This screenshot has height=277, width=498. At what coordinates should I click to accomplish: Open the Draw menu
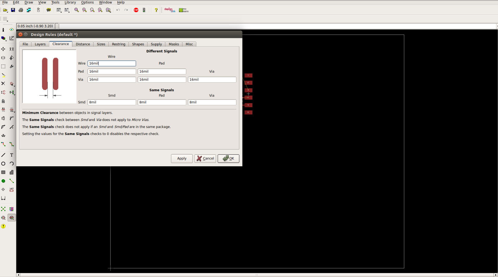[x=29, y=2]
